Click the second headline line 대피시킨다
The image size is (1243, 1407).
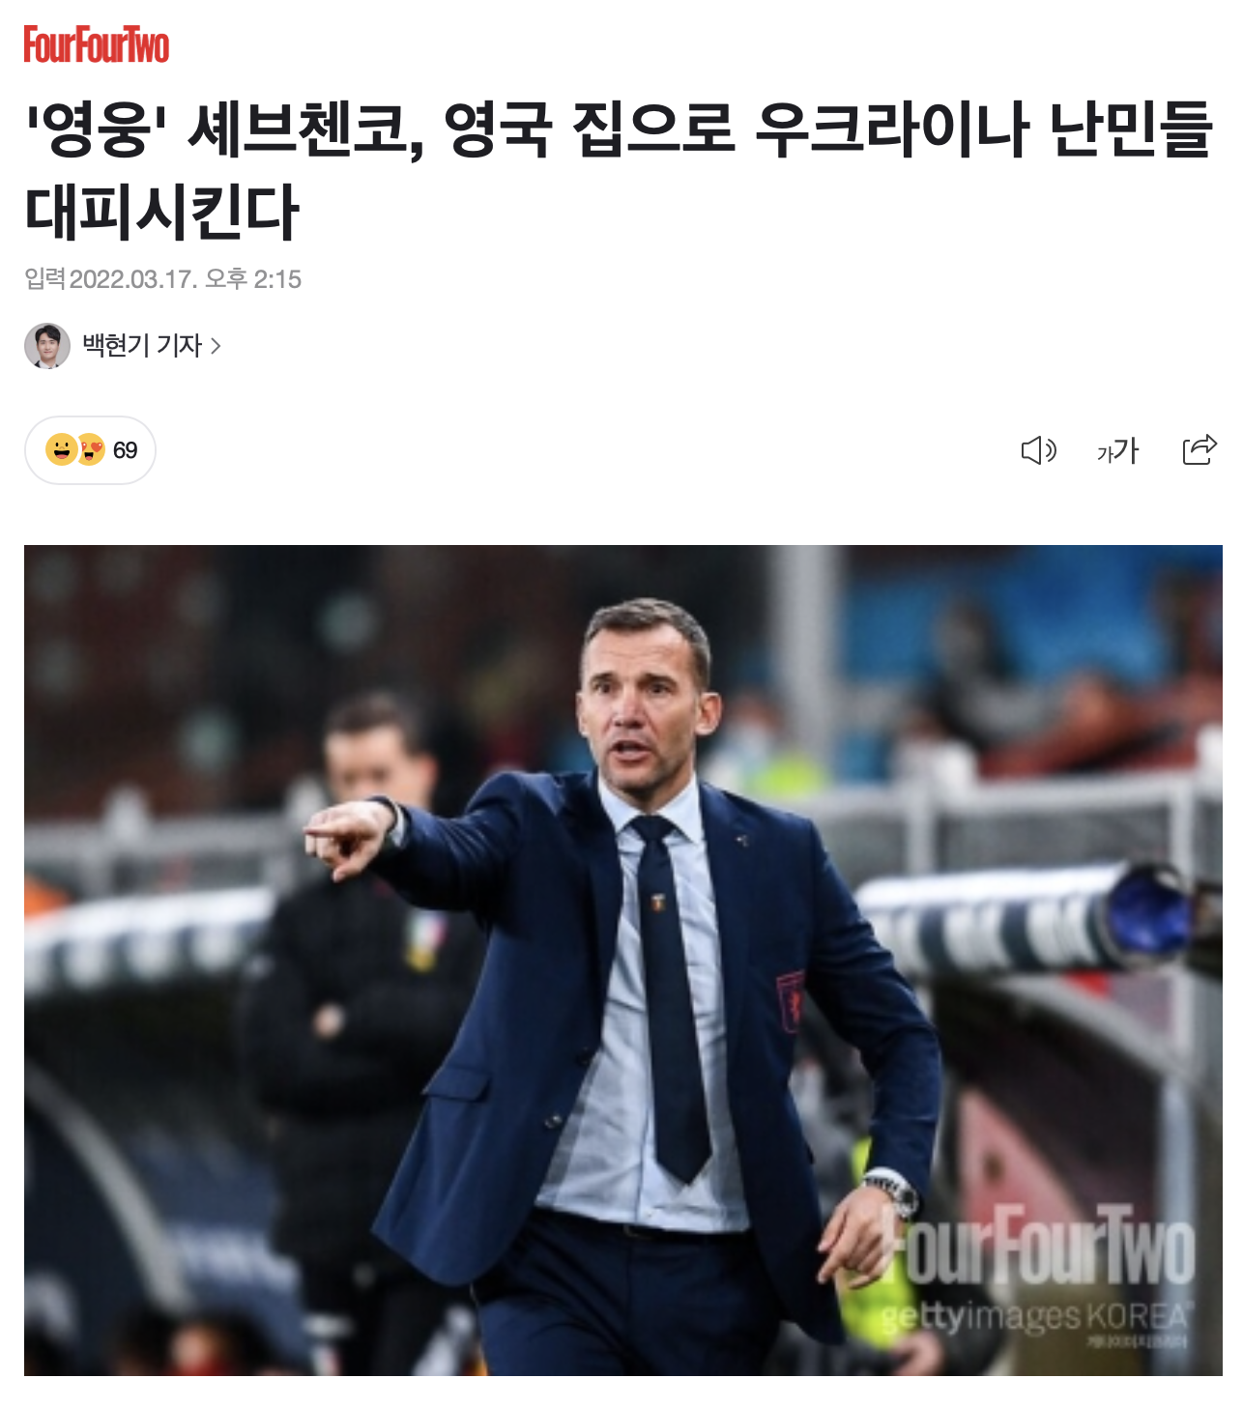[162, 212]
